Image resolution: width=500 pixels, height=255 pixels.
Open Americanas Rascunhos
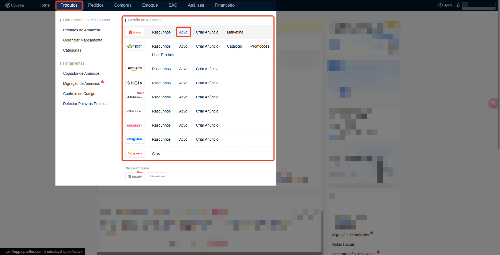(x=161, y=125)
